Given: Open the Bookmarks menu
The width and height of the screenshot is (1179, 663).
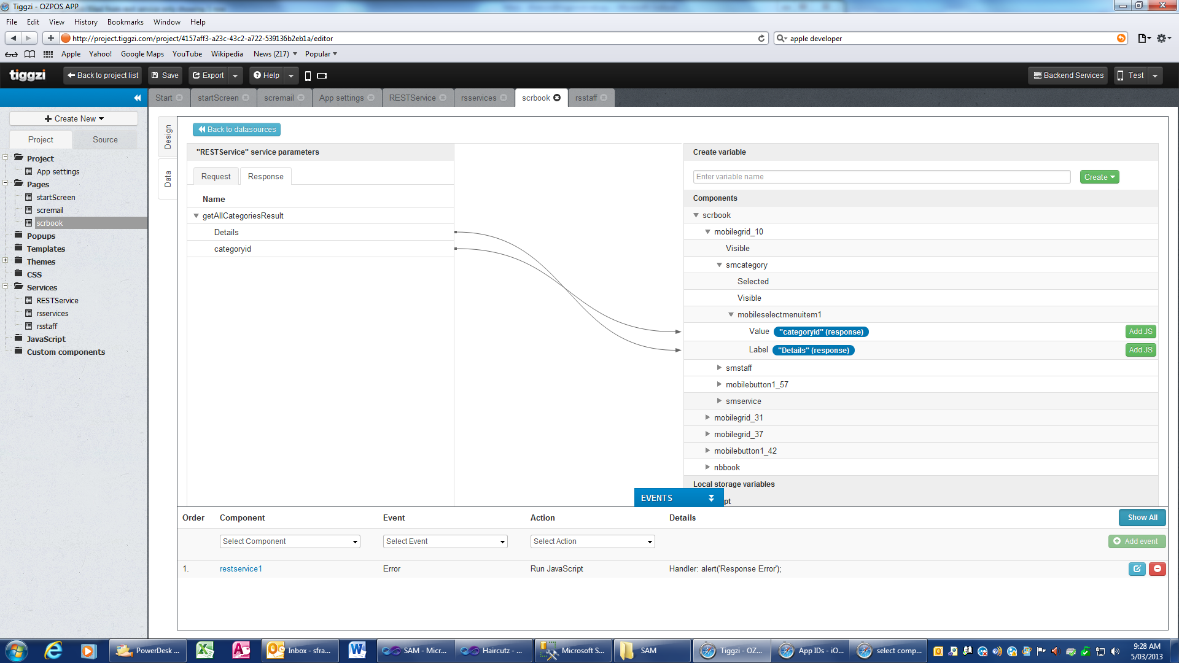Looking at the screenshot, I should (x=125, y=22).
